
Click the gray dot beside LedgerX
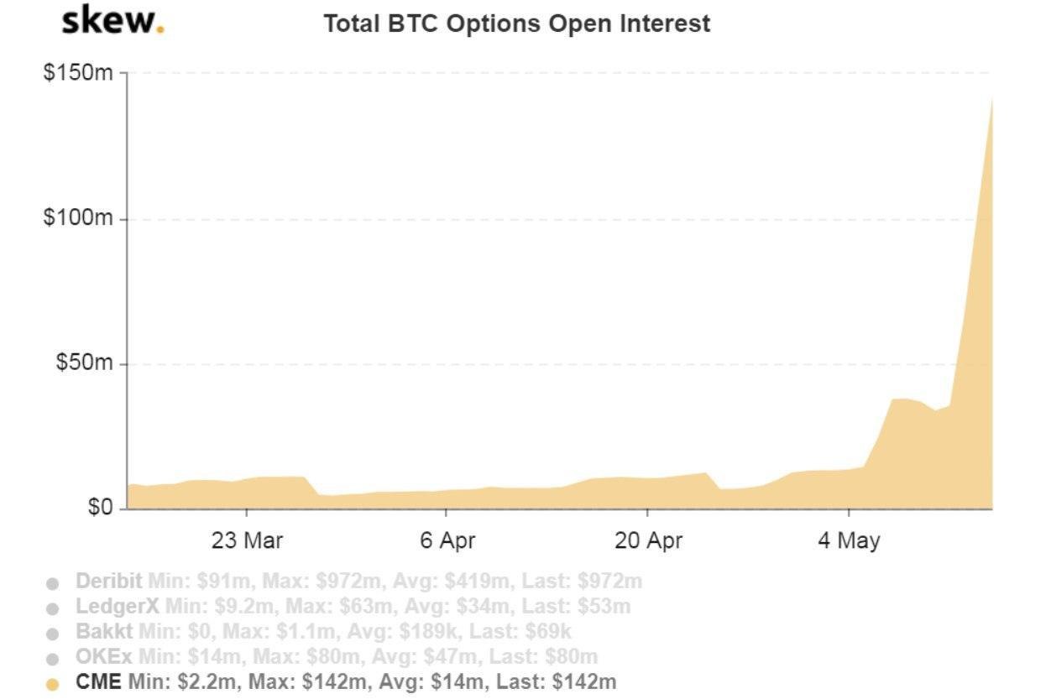52,608
